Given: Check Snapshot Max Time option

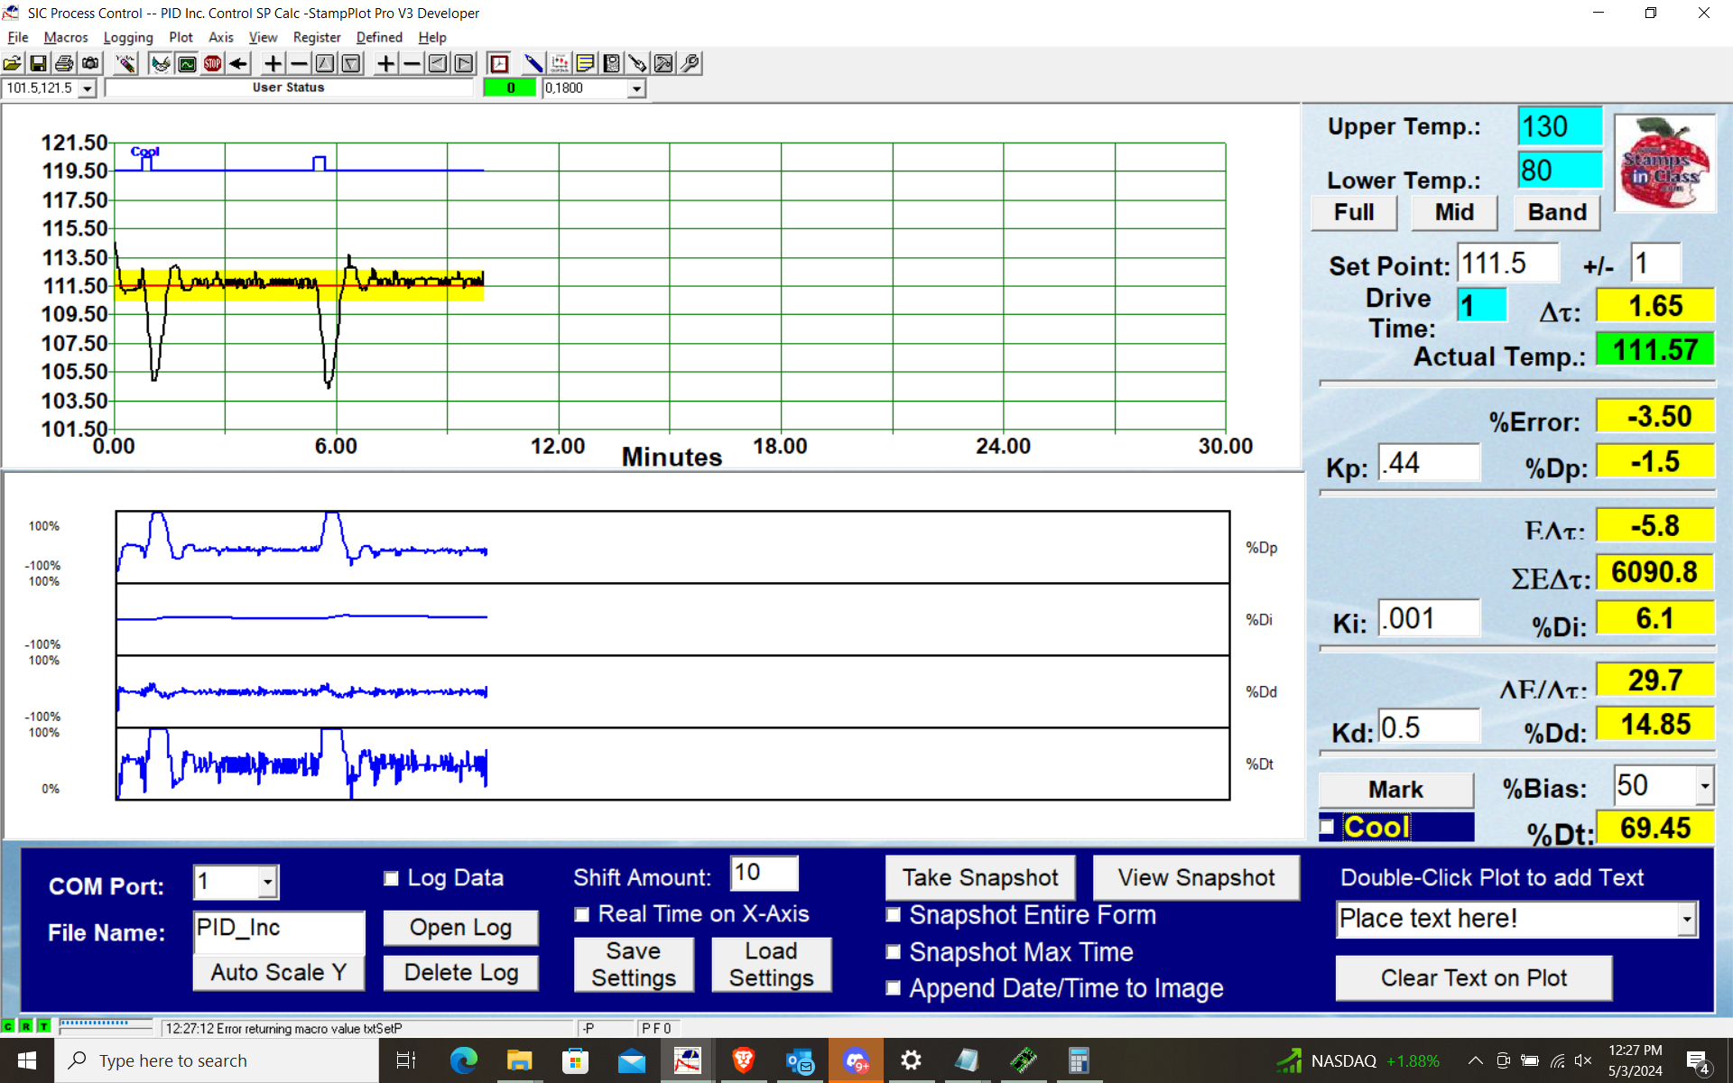Looking at the screenshot, I should pyautogui.click(x=894, y=952).
